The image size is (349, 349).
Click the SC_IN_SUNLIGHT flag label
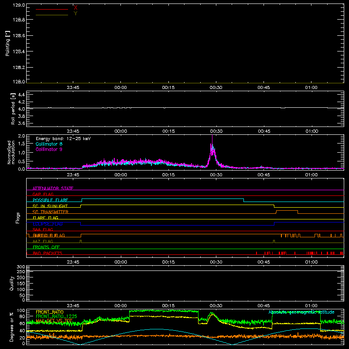[x=50, y=206]
